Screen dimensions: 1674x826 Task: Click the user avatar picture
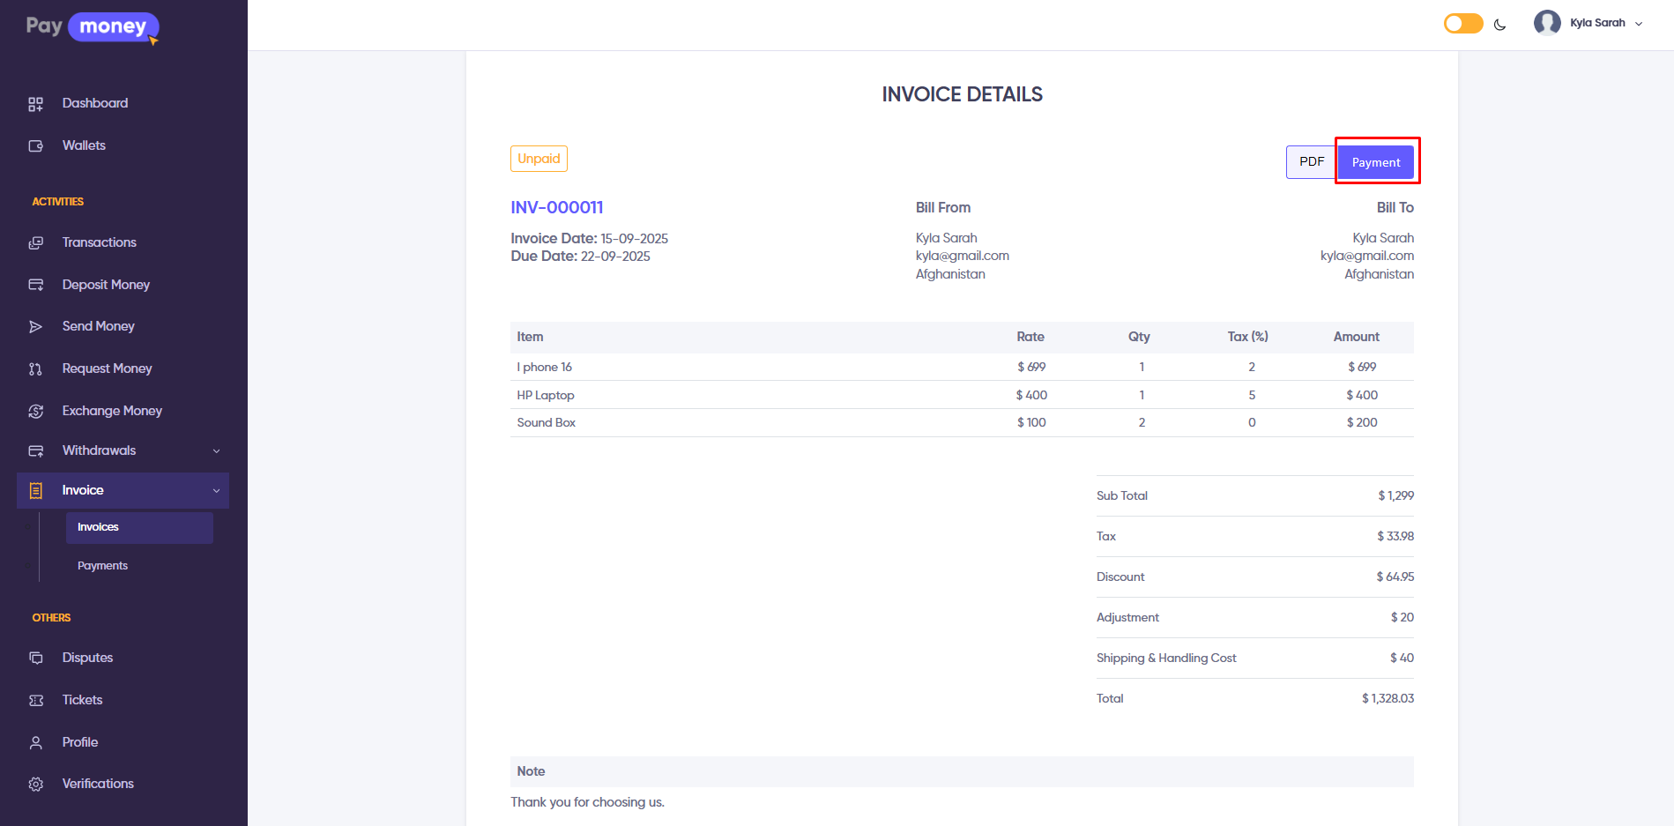click(x=1547, y=23)
